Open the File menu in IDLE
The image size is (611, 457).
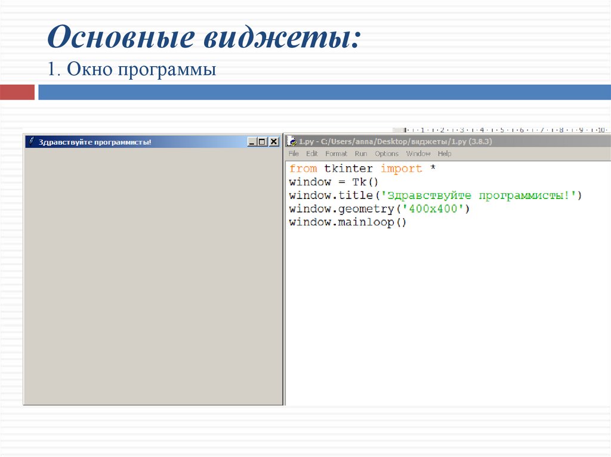294,154
